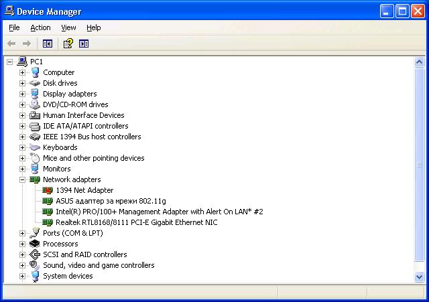
Task: Click the Forward arrow toolbar button
Action: point(27,44)
